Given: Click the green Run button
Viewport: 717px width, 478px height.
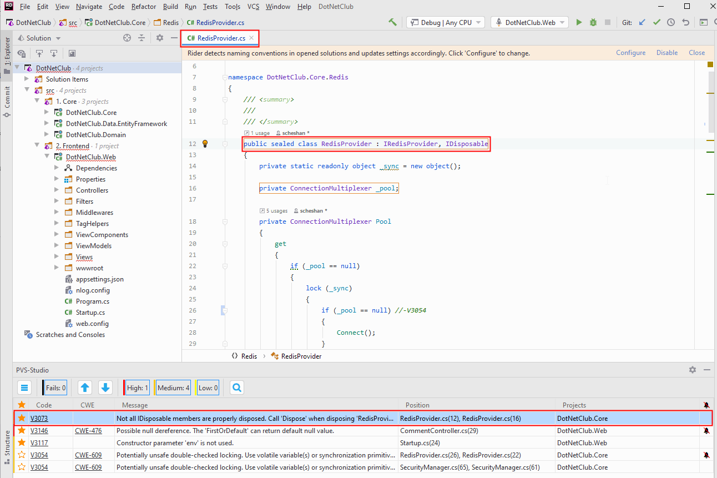Looking at the screenshot, I should (x=579, y=22).
